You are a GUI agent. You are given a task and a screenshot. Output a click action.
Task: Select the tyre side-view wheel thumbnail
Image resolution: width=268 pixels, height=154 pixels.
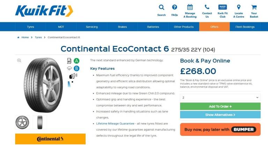(22, 122)
